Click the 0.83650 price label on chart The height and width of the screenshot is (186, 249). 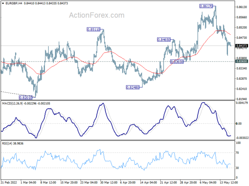coord(177,62)
